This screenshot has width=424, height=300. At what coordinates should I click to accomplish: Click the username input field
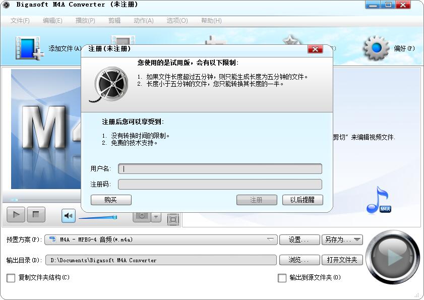point(220,169)
